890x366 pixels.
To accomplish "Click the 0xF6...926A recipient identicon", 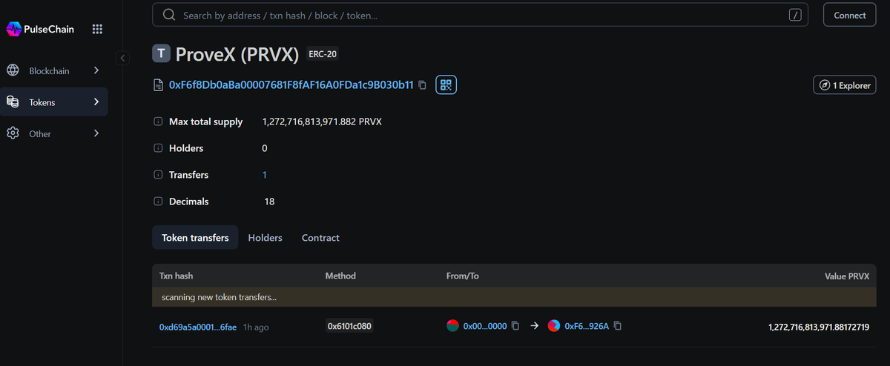I will (554, 326).
